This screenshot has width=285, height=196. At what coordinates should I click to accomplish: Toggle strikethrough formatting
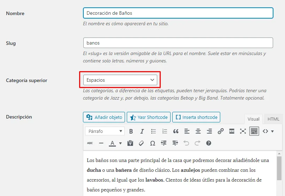(x=90, y=143)
